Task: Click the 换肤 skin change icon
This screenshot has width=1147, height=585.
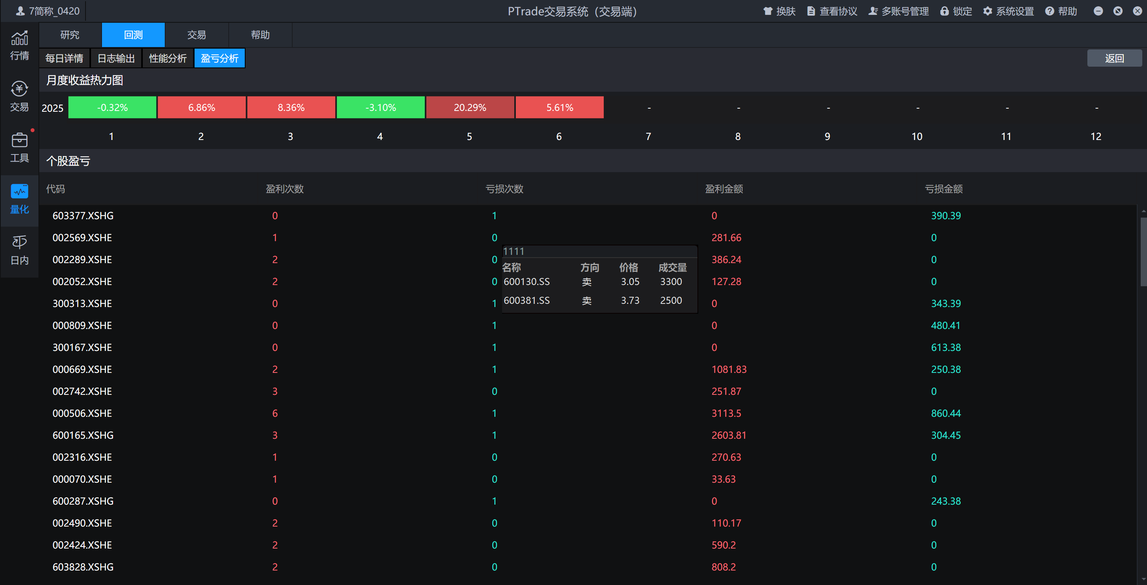Action: pos(768,11)
